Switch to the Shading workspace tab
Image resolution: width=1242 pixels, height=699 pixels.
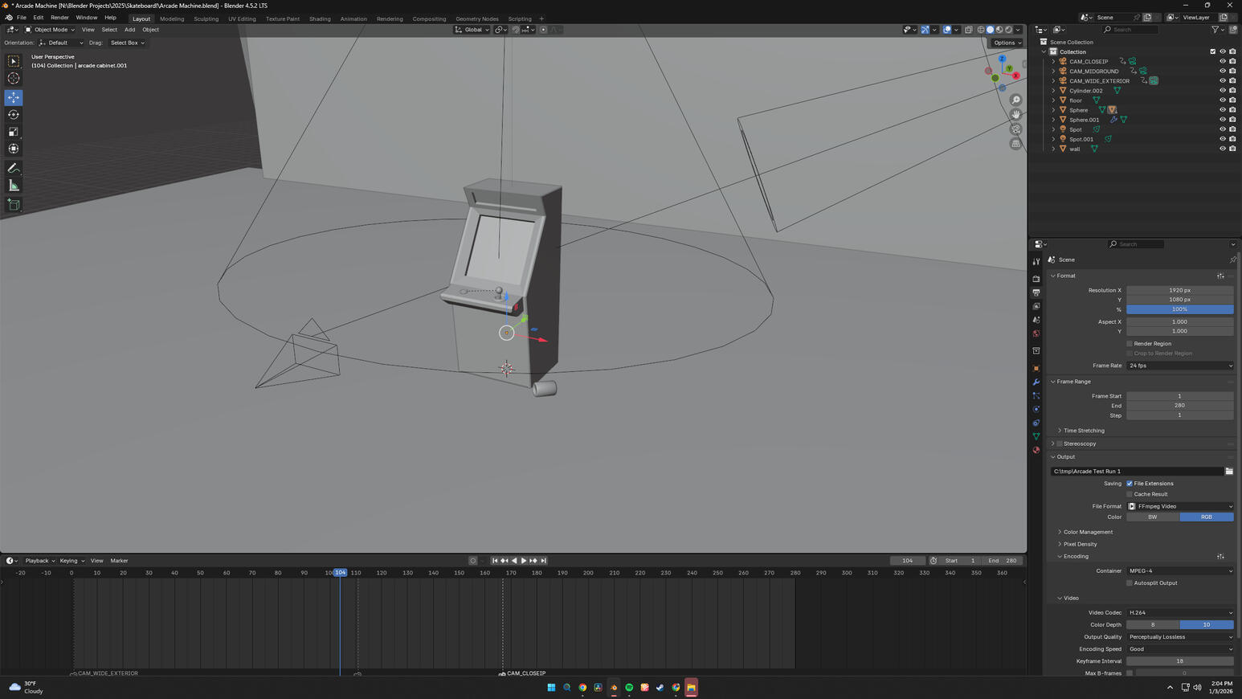point(320,18)
